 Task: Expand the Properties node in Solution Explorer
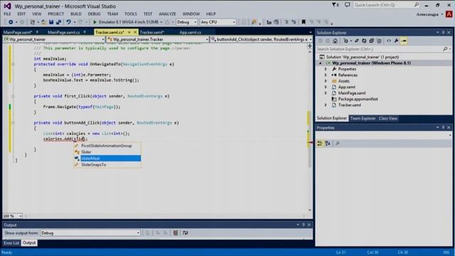[326, 69]
